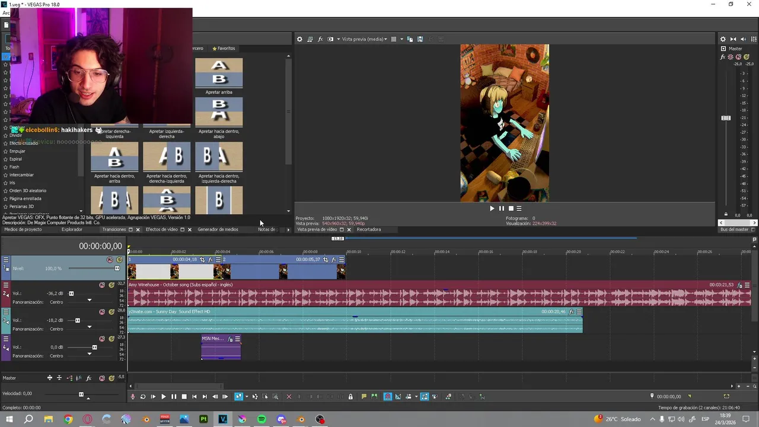Insert a region with the region icon

[x=374, y=397]
